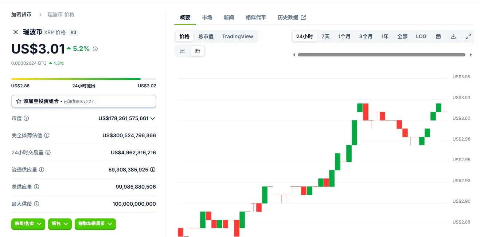Open the 市场 tab
The image size is (480, 237).
click(207, 17)
